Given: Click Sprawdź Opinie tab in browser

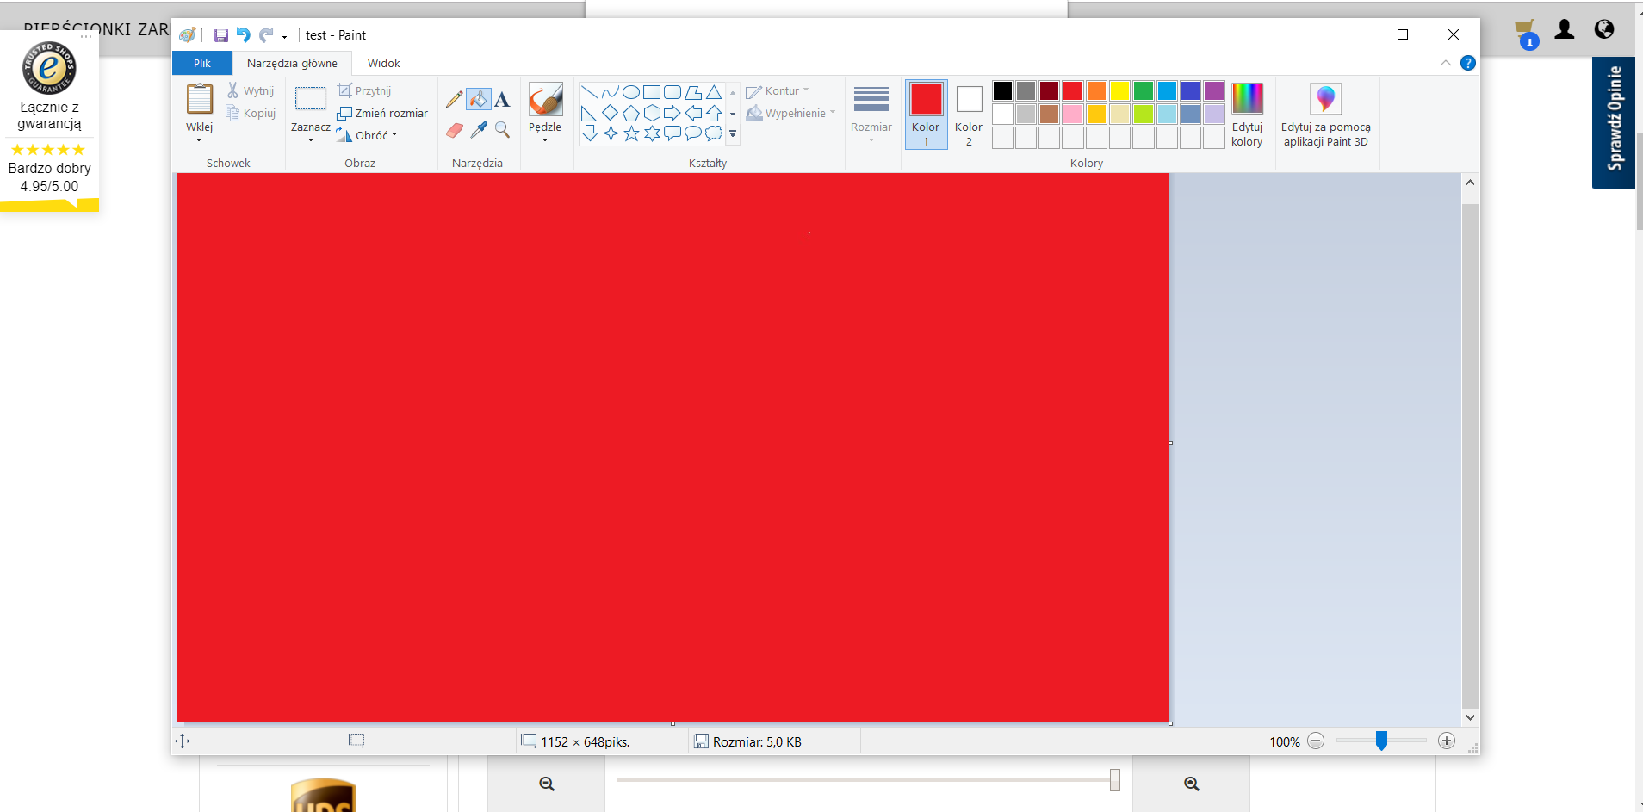Looking at the screenshot, I should 1614,122.
